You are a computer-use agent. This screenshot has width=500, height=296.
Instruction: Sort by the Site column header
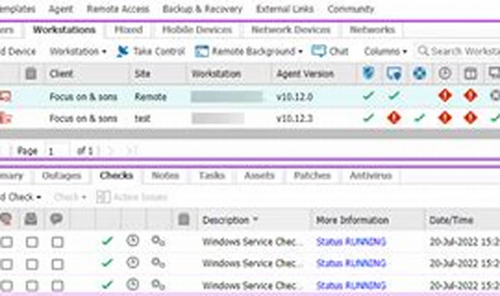coord(158,74)
